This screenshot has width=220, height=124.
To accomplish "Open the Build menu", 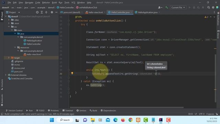I will [54, 2].
